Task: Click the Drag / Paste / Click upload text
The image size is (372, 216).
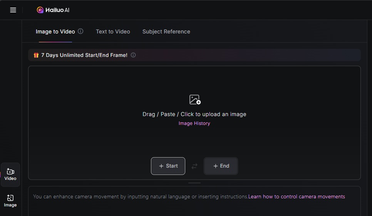Action: coord(194,114)
